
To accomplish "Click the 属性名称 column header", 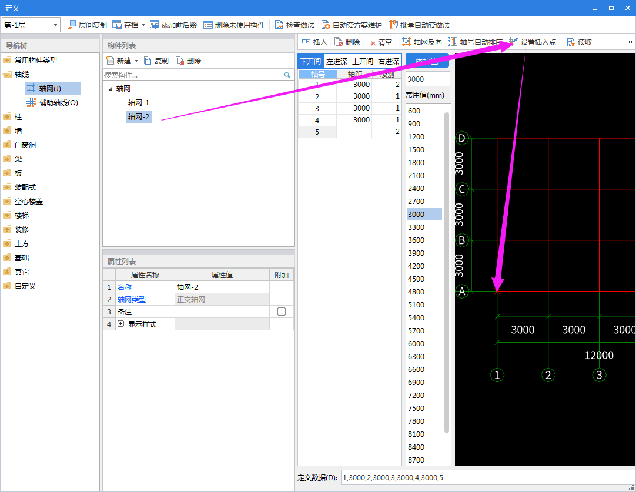I will [145, 275].
